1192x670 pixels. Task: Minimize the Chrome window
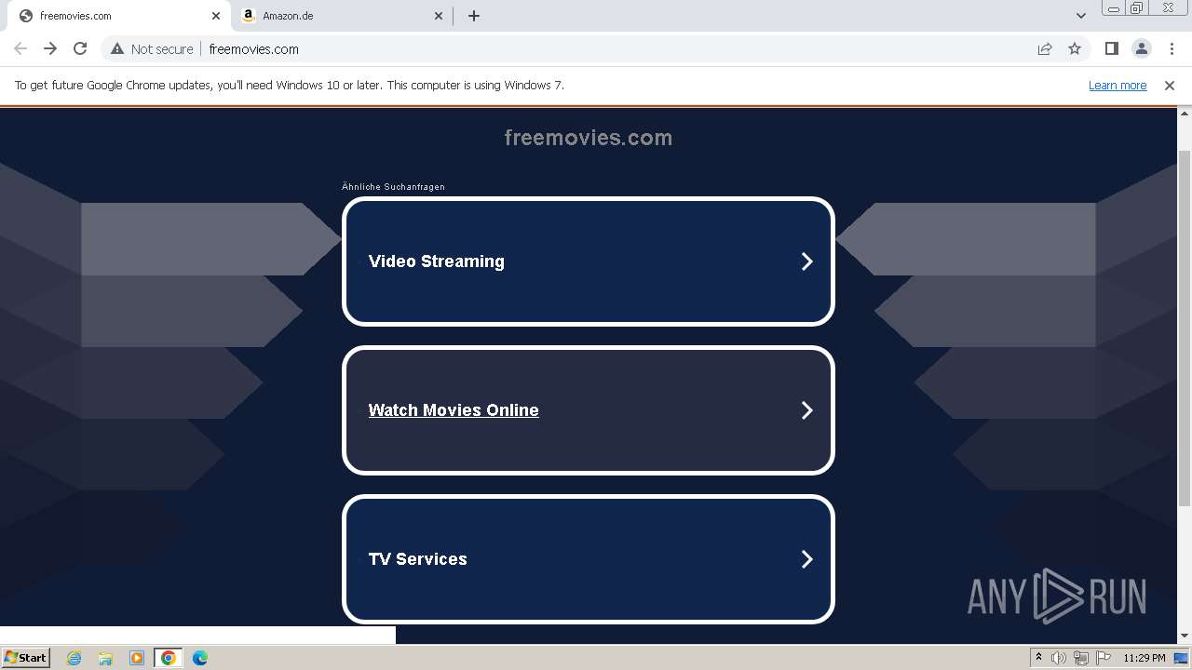[1114, 8]
